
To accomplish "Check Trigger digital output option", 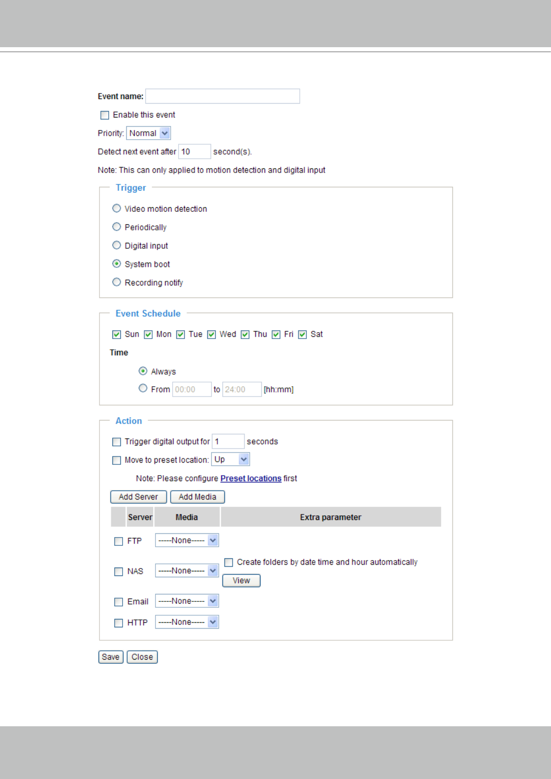I will pos(117,442).
